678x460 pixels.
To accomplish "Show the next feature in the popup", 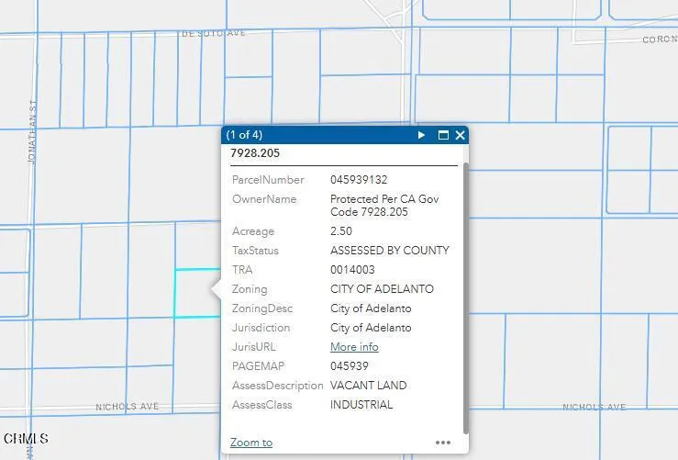I will click(422, 135).
